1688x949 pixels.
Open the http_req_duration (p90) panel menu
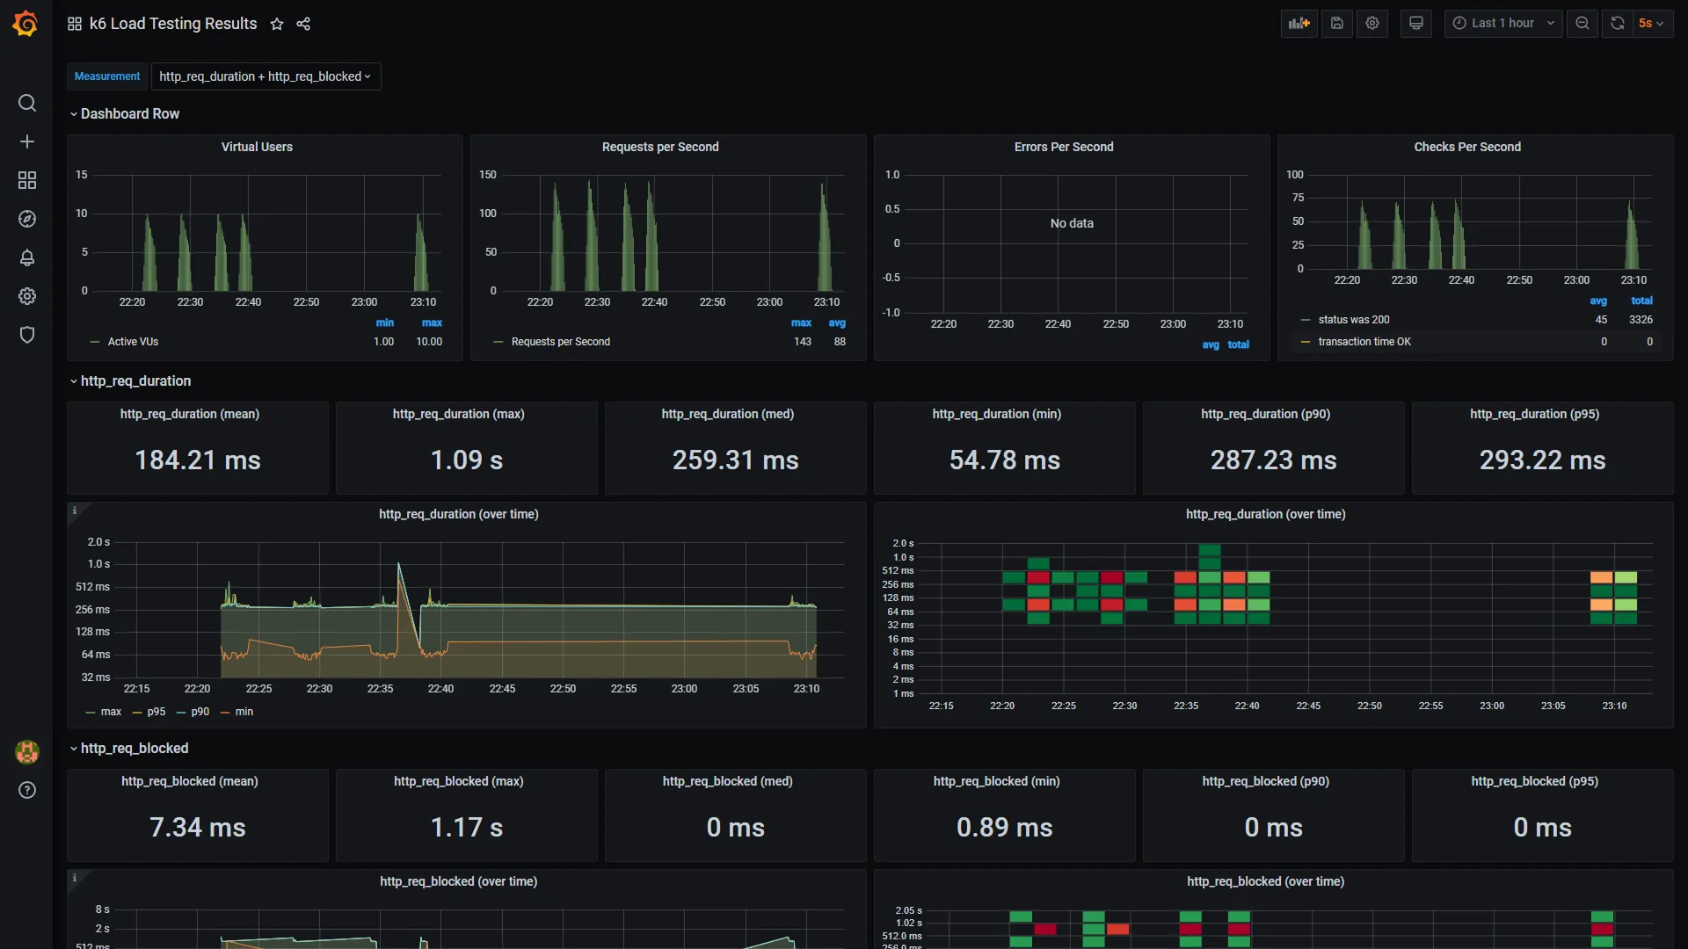[x=1266, y=414]
